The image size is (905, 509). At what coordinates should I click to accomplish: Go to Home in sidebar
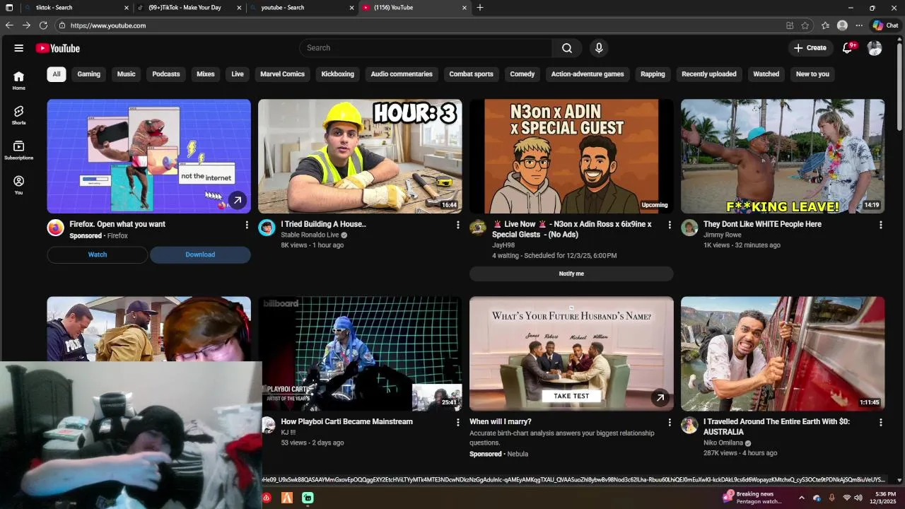point(19,81)
